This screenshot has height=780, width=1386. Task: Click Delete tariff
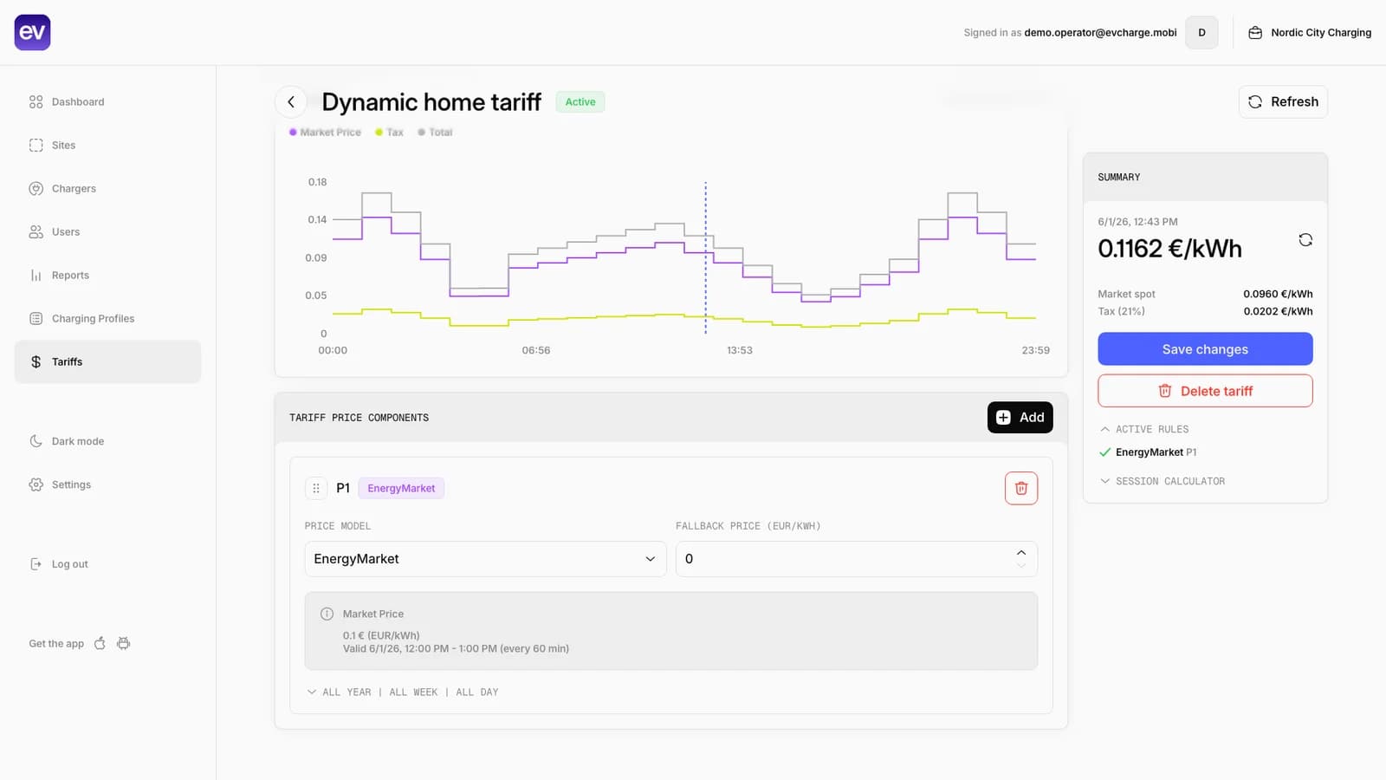[x=1205, y=391]
